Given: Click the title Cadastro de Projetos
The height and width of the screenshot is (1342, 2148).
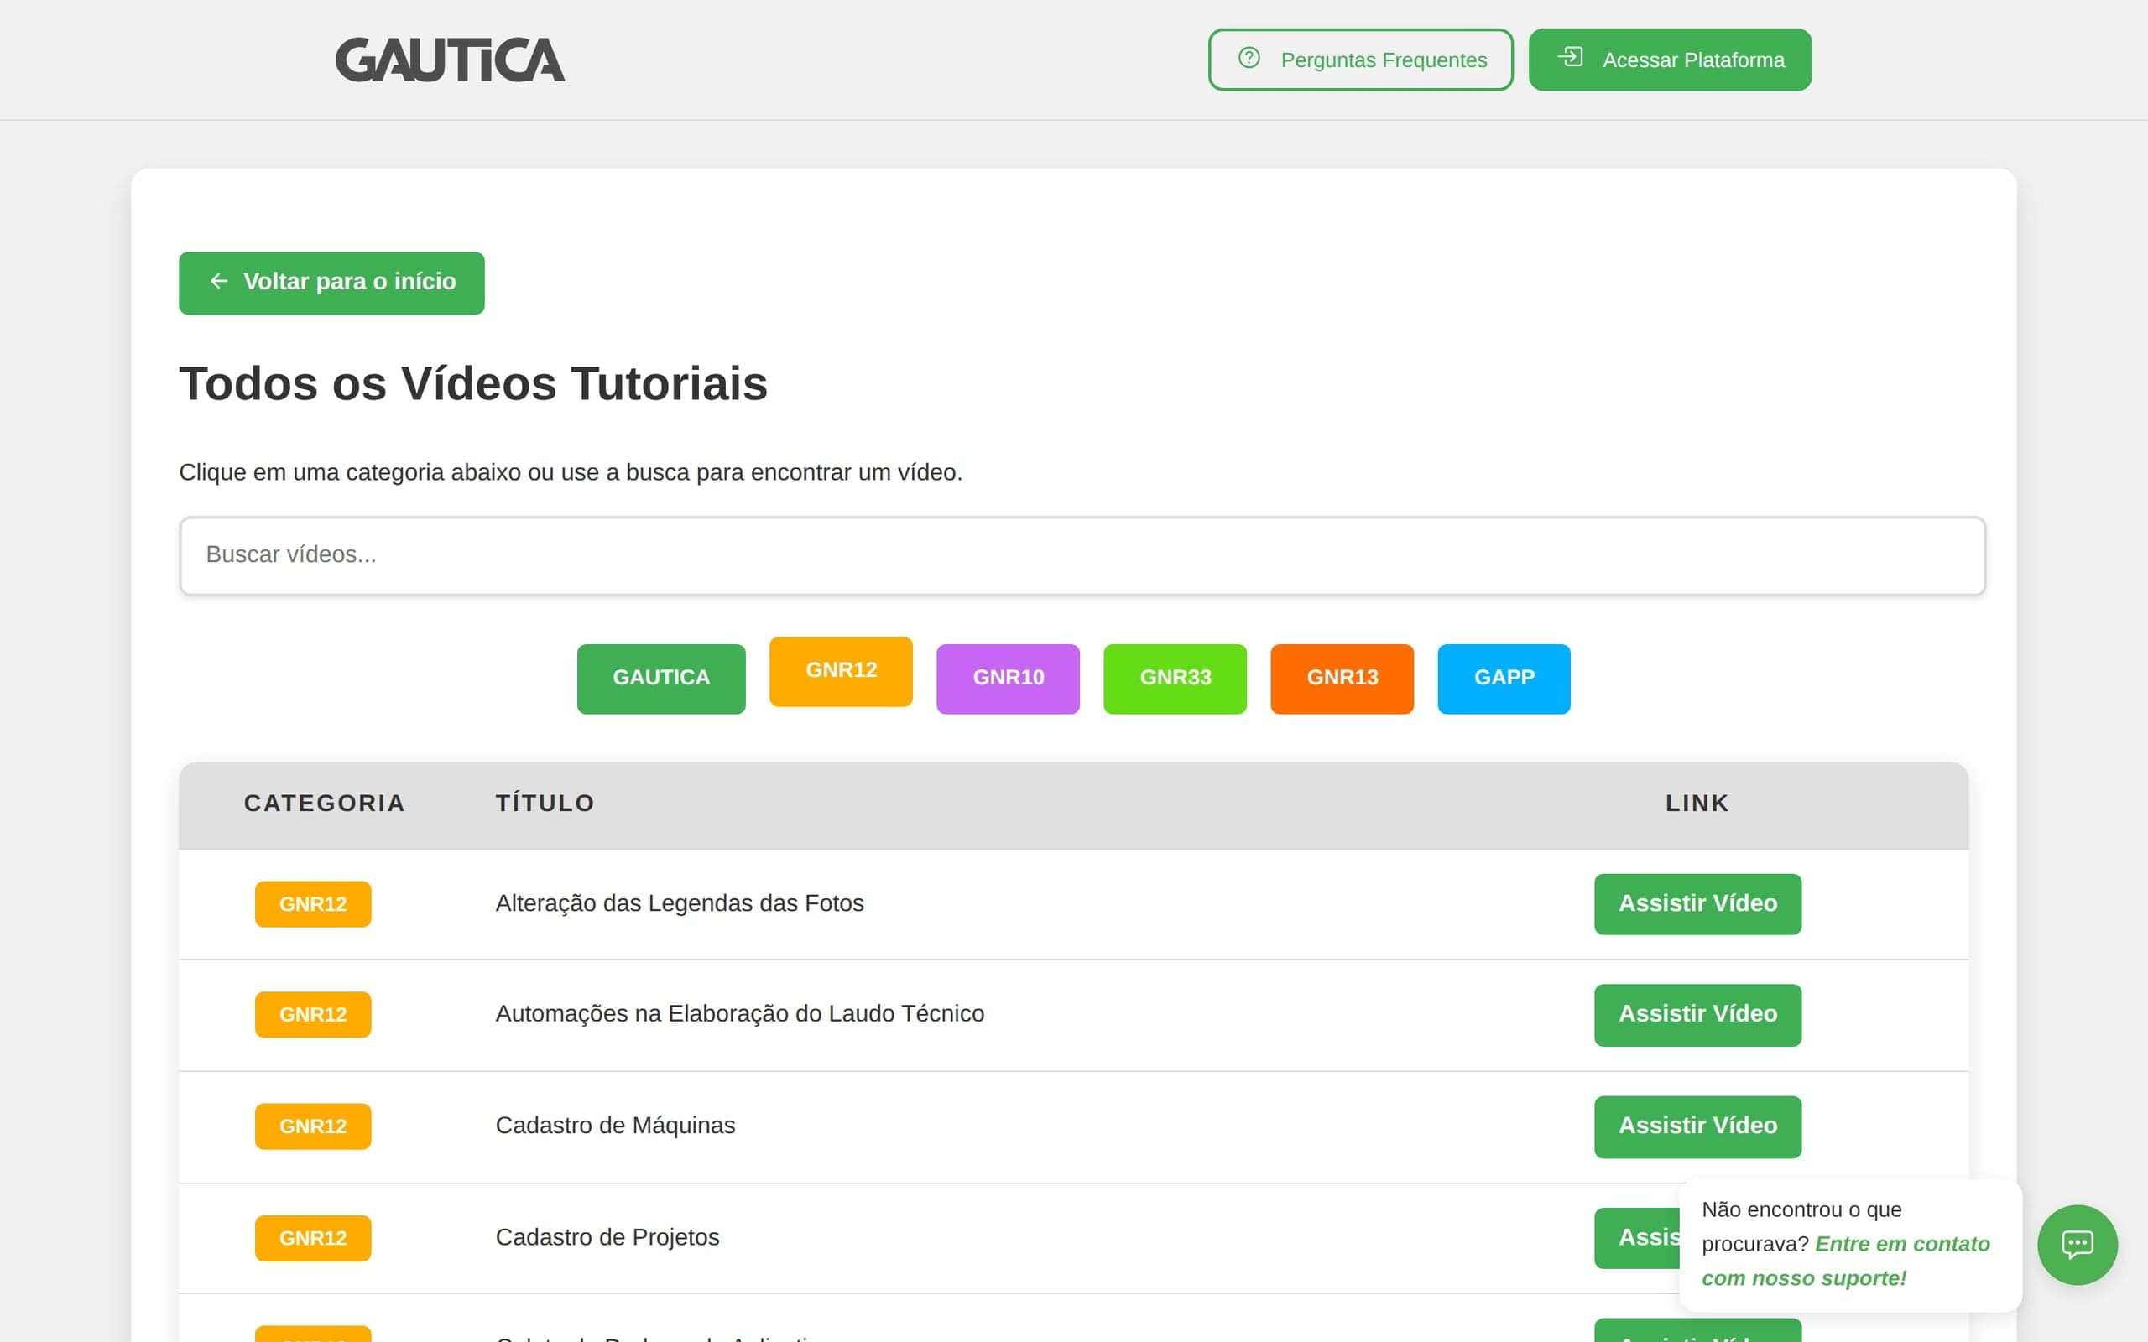Looking at the screenshot, I should (x=607, y=1237).
